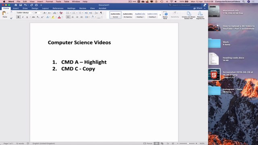Center align the paragraph
This screenshot has height=145, width=258.
73,17
